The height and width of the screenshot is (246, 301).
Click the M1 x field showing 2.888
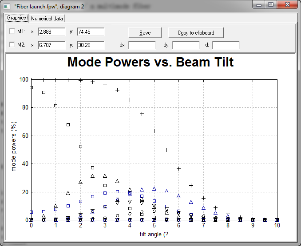click(x=51, y=32)
